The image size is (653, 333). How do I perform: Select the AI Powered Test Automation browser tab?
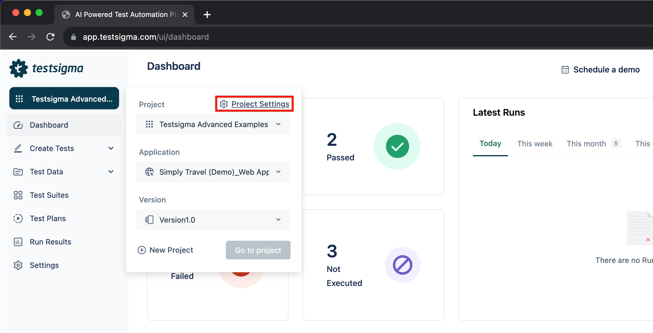[124, 15]
